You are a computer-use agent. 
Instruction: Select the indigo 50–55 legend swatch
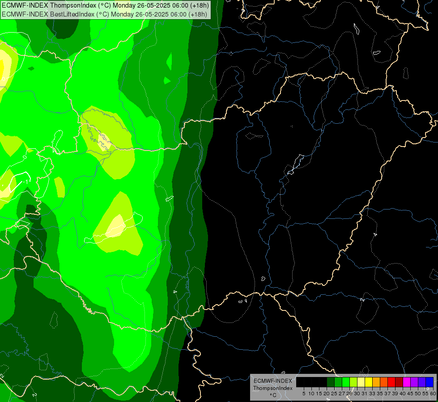[x=422, y=382]
